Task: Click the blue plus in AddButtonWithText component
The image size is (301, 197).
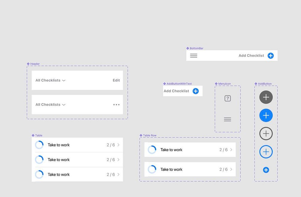Action: click(x=196, y=91)
